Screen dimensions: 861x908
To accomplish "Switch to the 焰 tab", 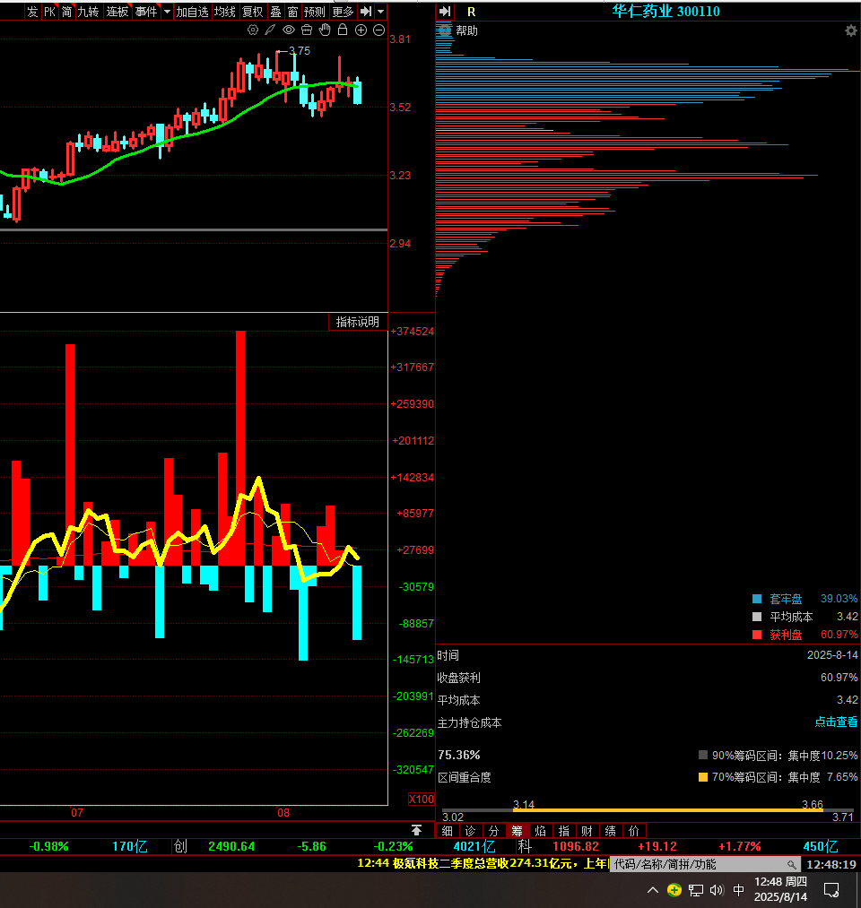I will (541, 831).
